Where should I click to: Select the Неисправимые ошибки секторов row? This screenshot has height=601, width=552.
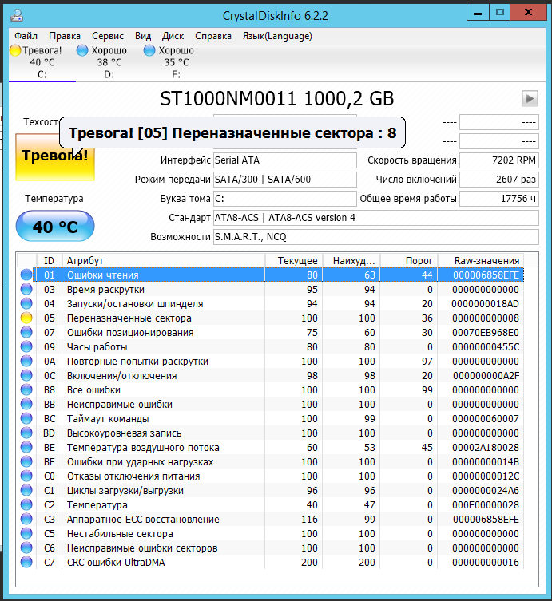click(271, 548)
